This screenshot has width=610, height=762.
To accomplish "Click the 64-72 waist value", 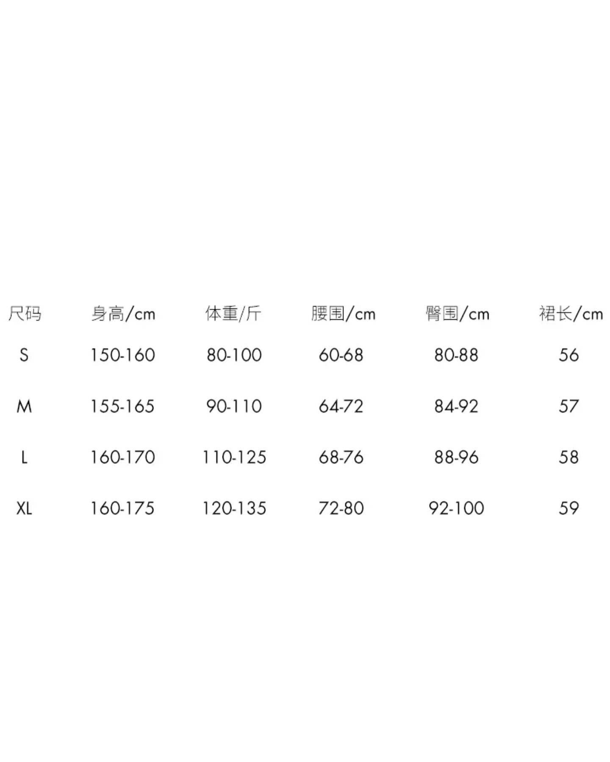I will (x=341, y=407).
